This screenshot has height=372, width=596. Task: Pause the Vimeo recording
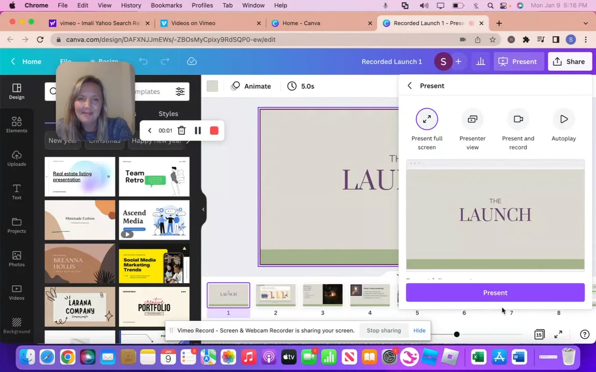point(198,131)
